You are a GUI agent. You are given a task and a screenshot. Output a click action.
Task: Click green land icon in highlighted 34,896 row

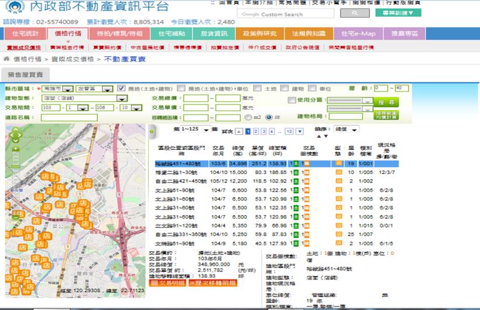[x=296, y=163]
